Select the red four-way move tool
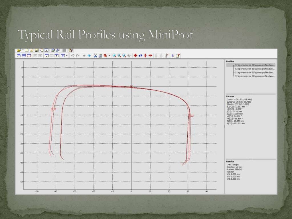The image size is (292, 219). pyautogui.click(x=135, y=56)
